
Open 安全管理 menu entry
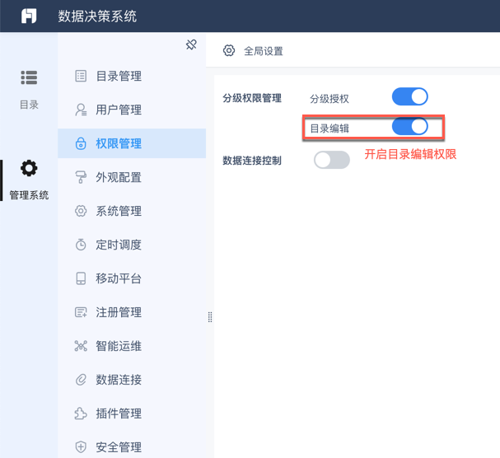pyautogui.click(x=119, y=447)
